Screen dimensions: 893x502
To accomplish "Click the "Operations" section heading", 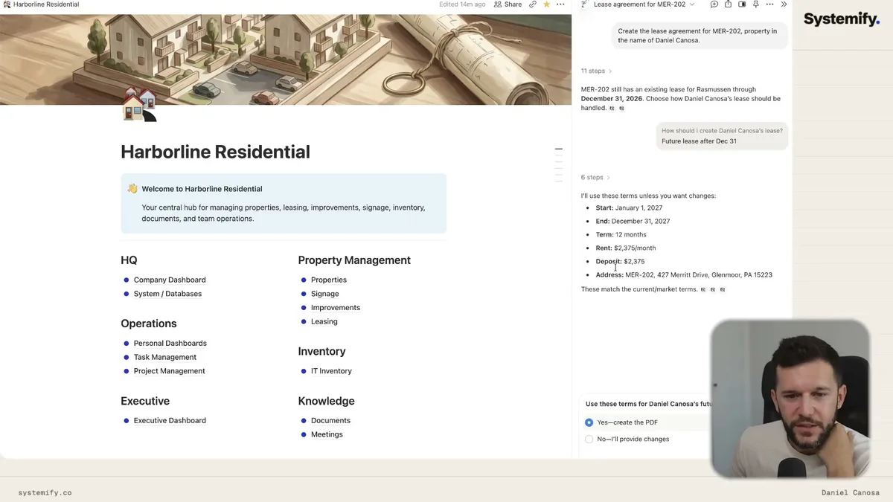I will tap(149, 324).
